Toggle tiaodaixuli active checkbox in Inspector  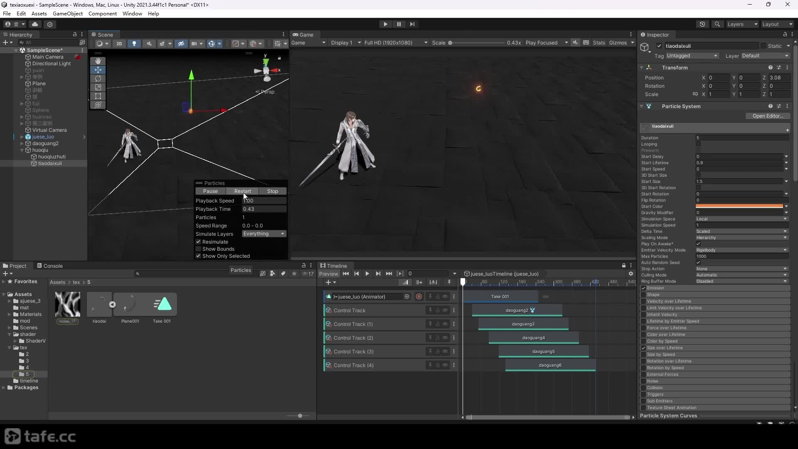pos(659,46)
